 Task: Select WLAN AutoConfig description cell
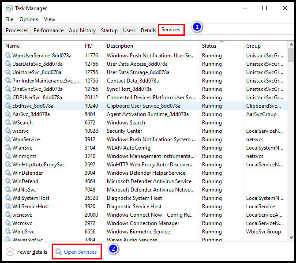click(128, 148)
